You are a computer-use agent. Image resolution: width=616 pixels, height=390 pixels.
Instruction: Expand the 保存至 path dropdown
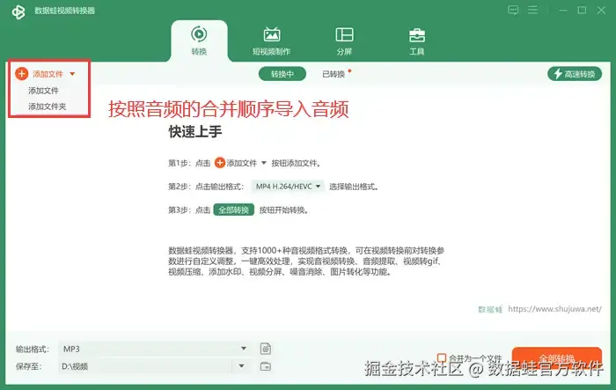tap(242, 366)
